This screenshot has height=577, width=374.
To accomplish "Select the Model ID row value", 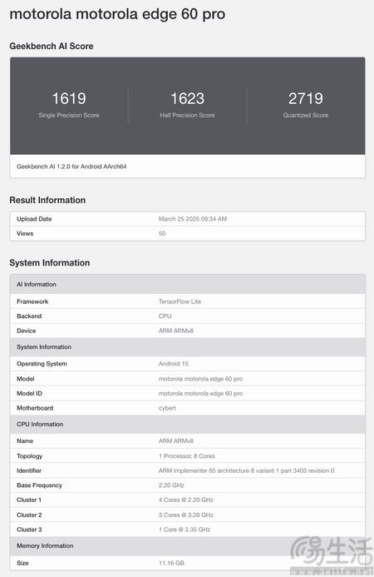I will (x=200, y=393).
